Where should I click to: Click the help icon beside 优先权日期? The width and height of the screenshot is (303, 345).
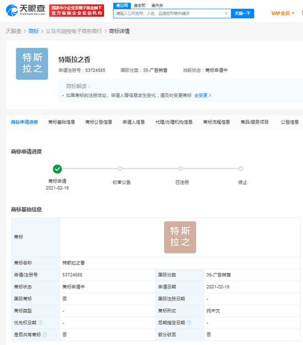click(40, 322)
